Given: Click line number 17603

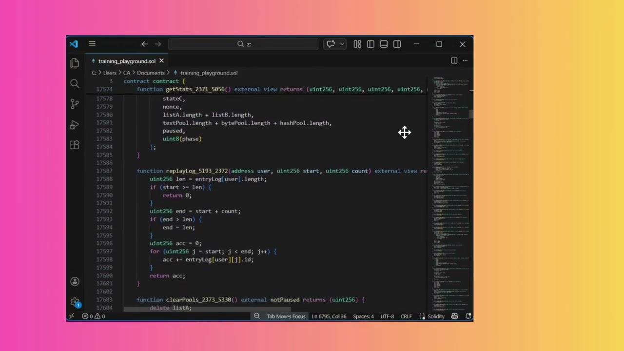Looking at the screenshot, I should pos(104,299).
